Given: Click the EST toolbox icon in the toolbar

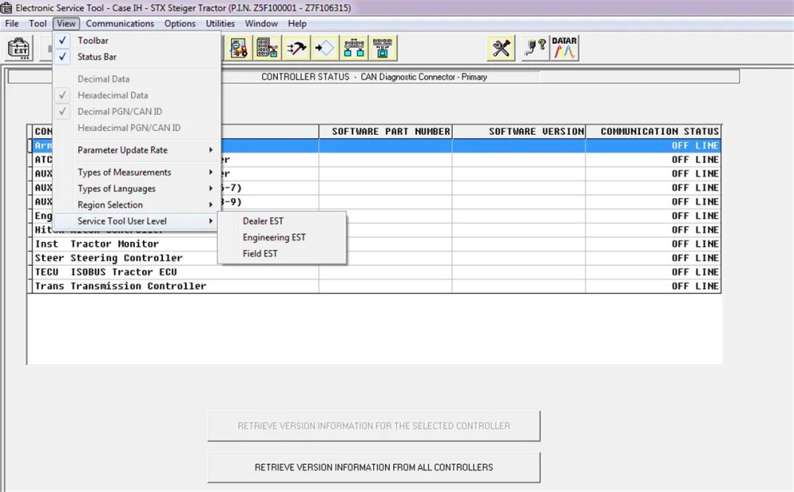Looking at the screenshot, I should (21, 48).
